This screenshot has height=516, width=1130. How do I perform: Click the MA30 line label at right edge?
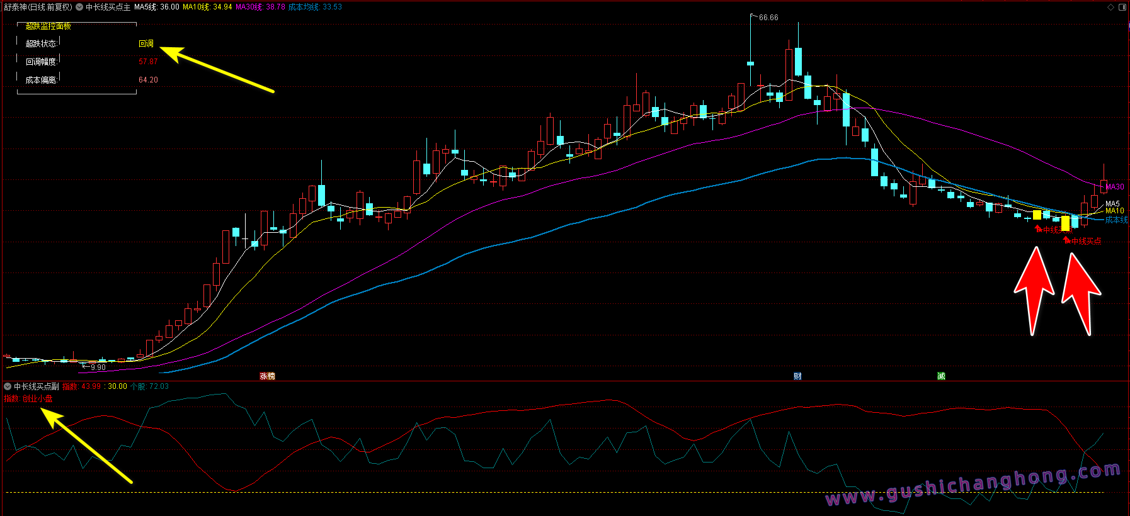[x=1114, y=187]
